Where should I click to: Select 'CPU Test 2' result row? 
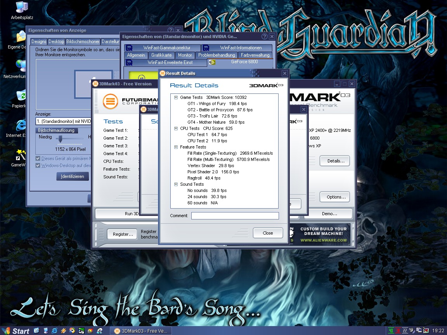[207, 141]
